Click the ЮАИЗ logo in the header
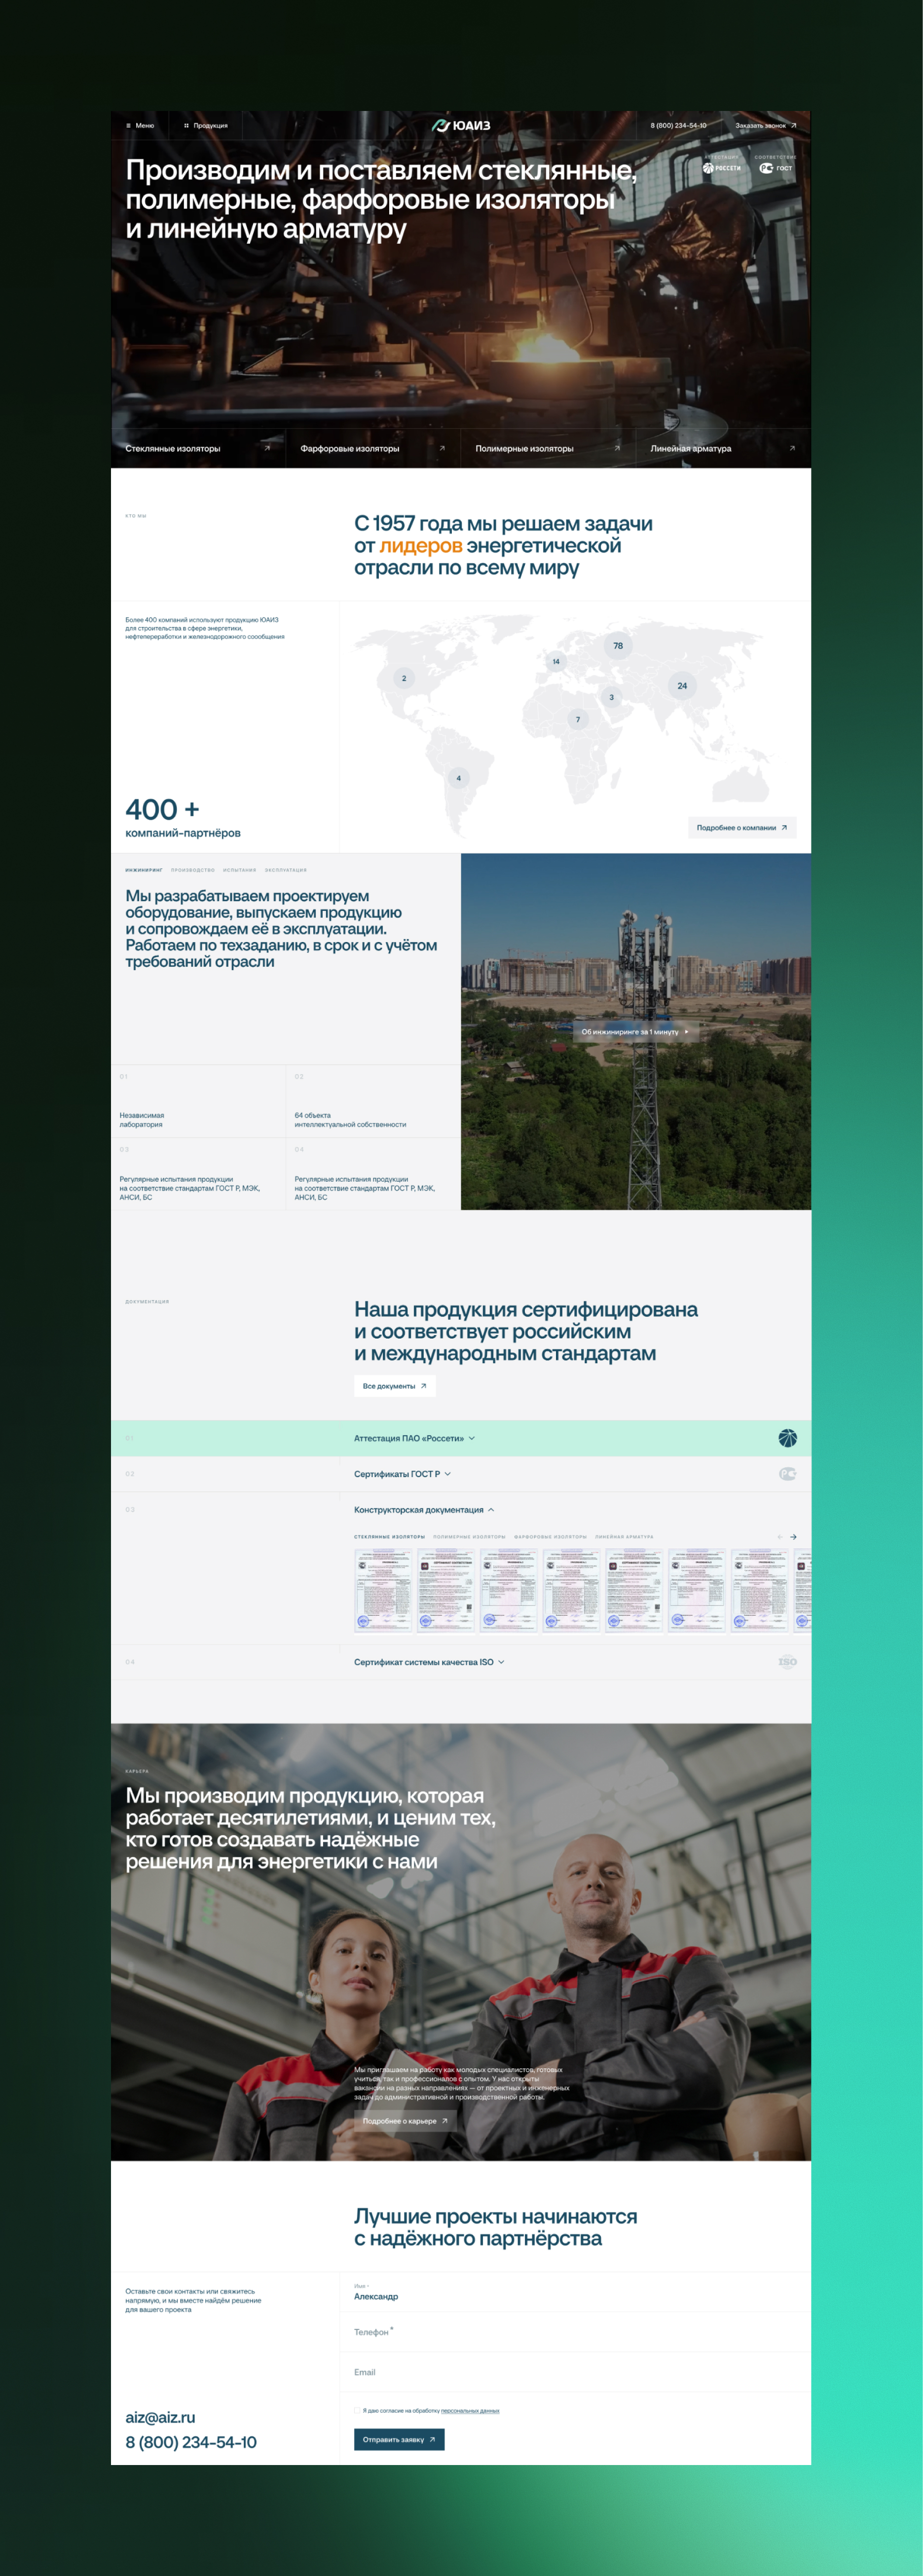The width and height of the screenshot is (923, 2576). click(461, 126)
